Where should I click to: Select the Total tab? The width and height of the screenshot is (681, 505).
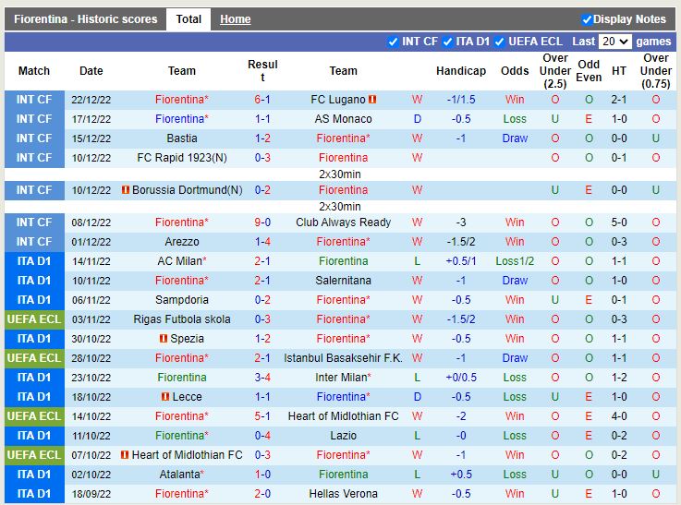(188, 19)
